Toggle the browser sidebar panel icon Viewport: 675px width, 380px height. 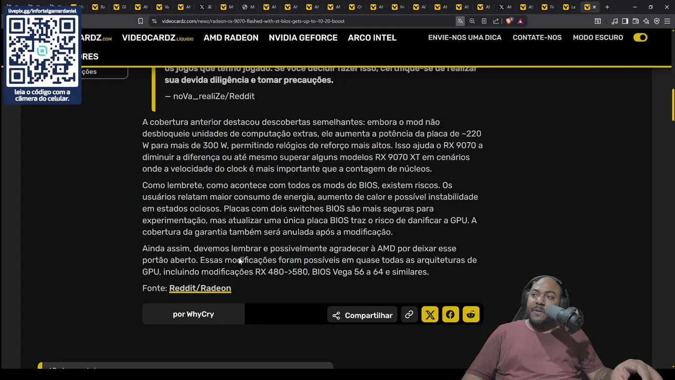pyautogui.click(x=625, y=21)
